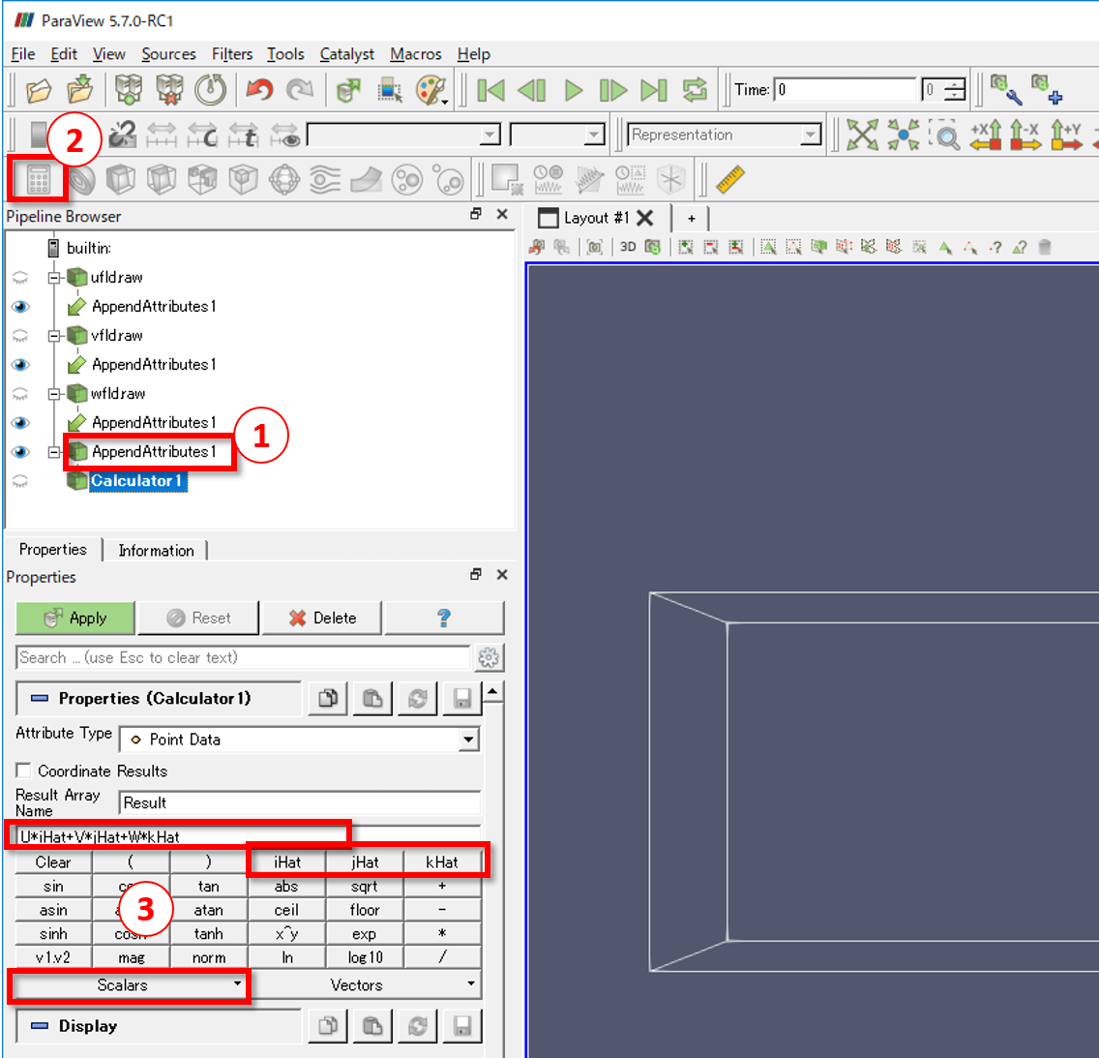Jump to the first frame
The height and width of the screenshot is (1058, 1099).
pos(490,90)
